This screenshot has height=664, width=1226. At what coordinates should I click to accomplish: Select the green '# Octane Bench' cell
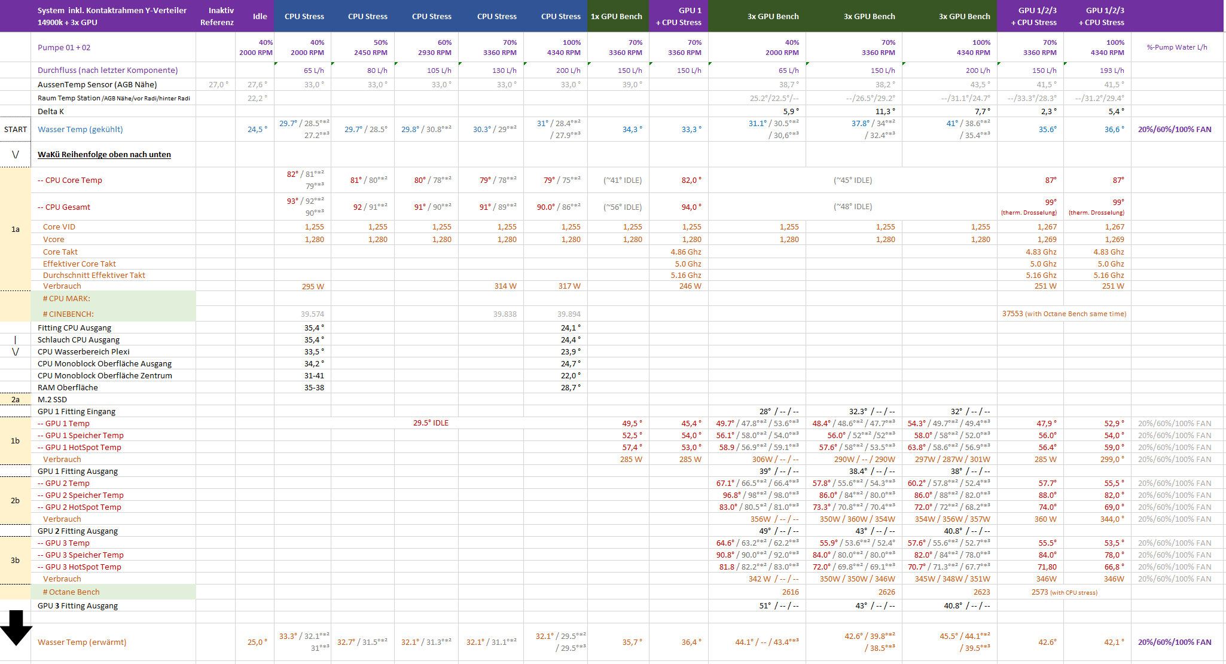(71, 592)
